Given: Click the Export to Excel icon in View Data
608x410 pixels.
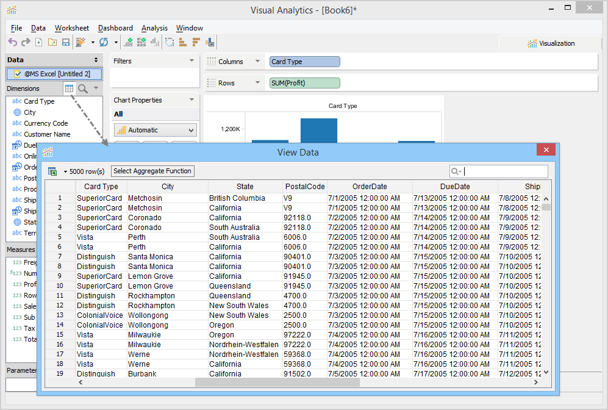Looking at the screenshot, I should tap(52, 171).
